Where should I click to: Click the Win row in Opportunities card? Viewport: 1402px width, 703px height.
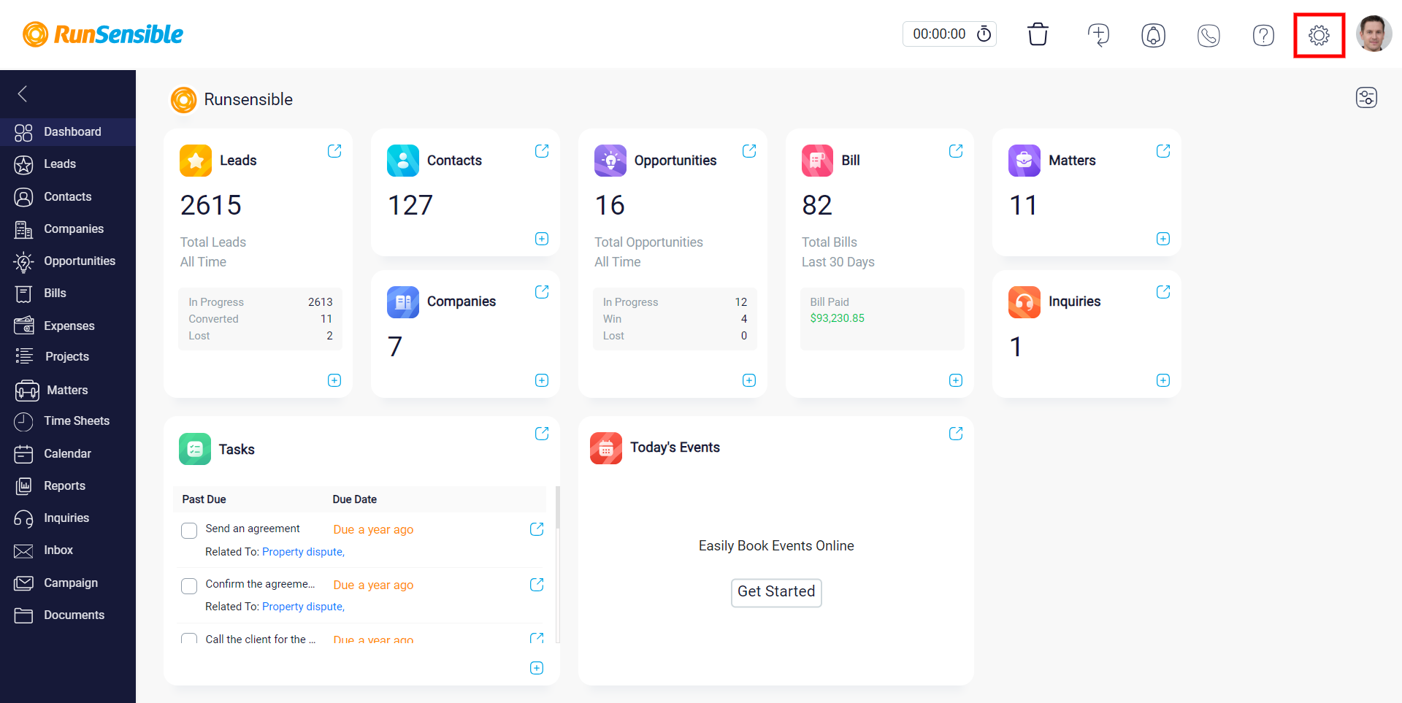coord(675,319)
